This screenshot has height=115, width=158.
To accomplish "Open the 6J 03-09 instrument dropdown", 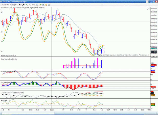I will (x=6, y=5).
